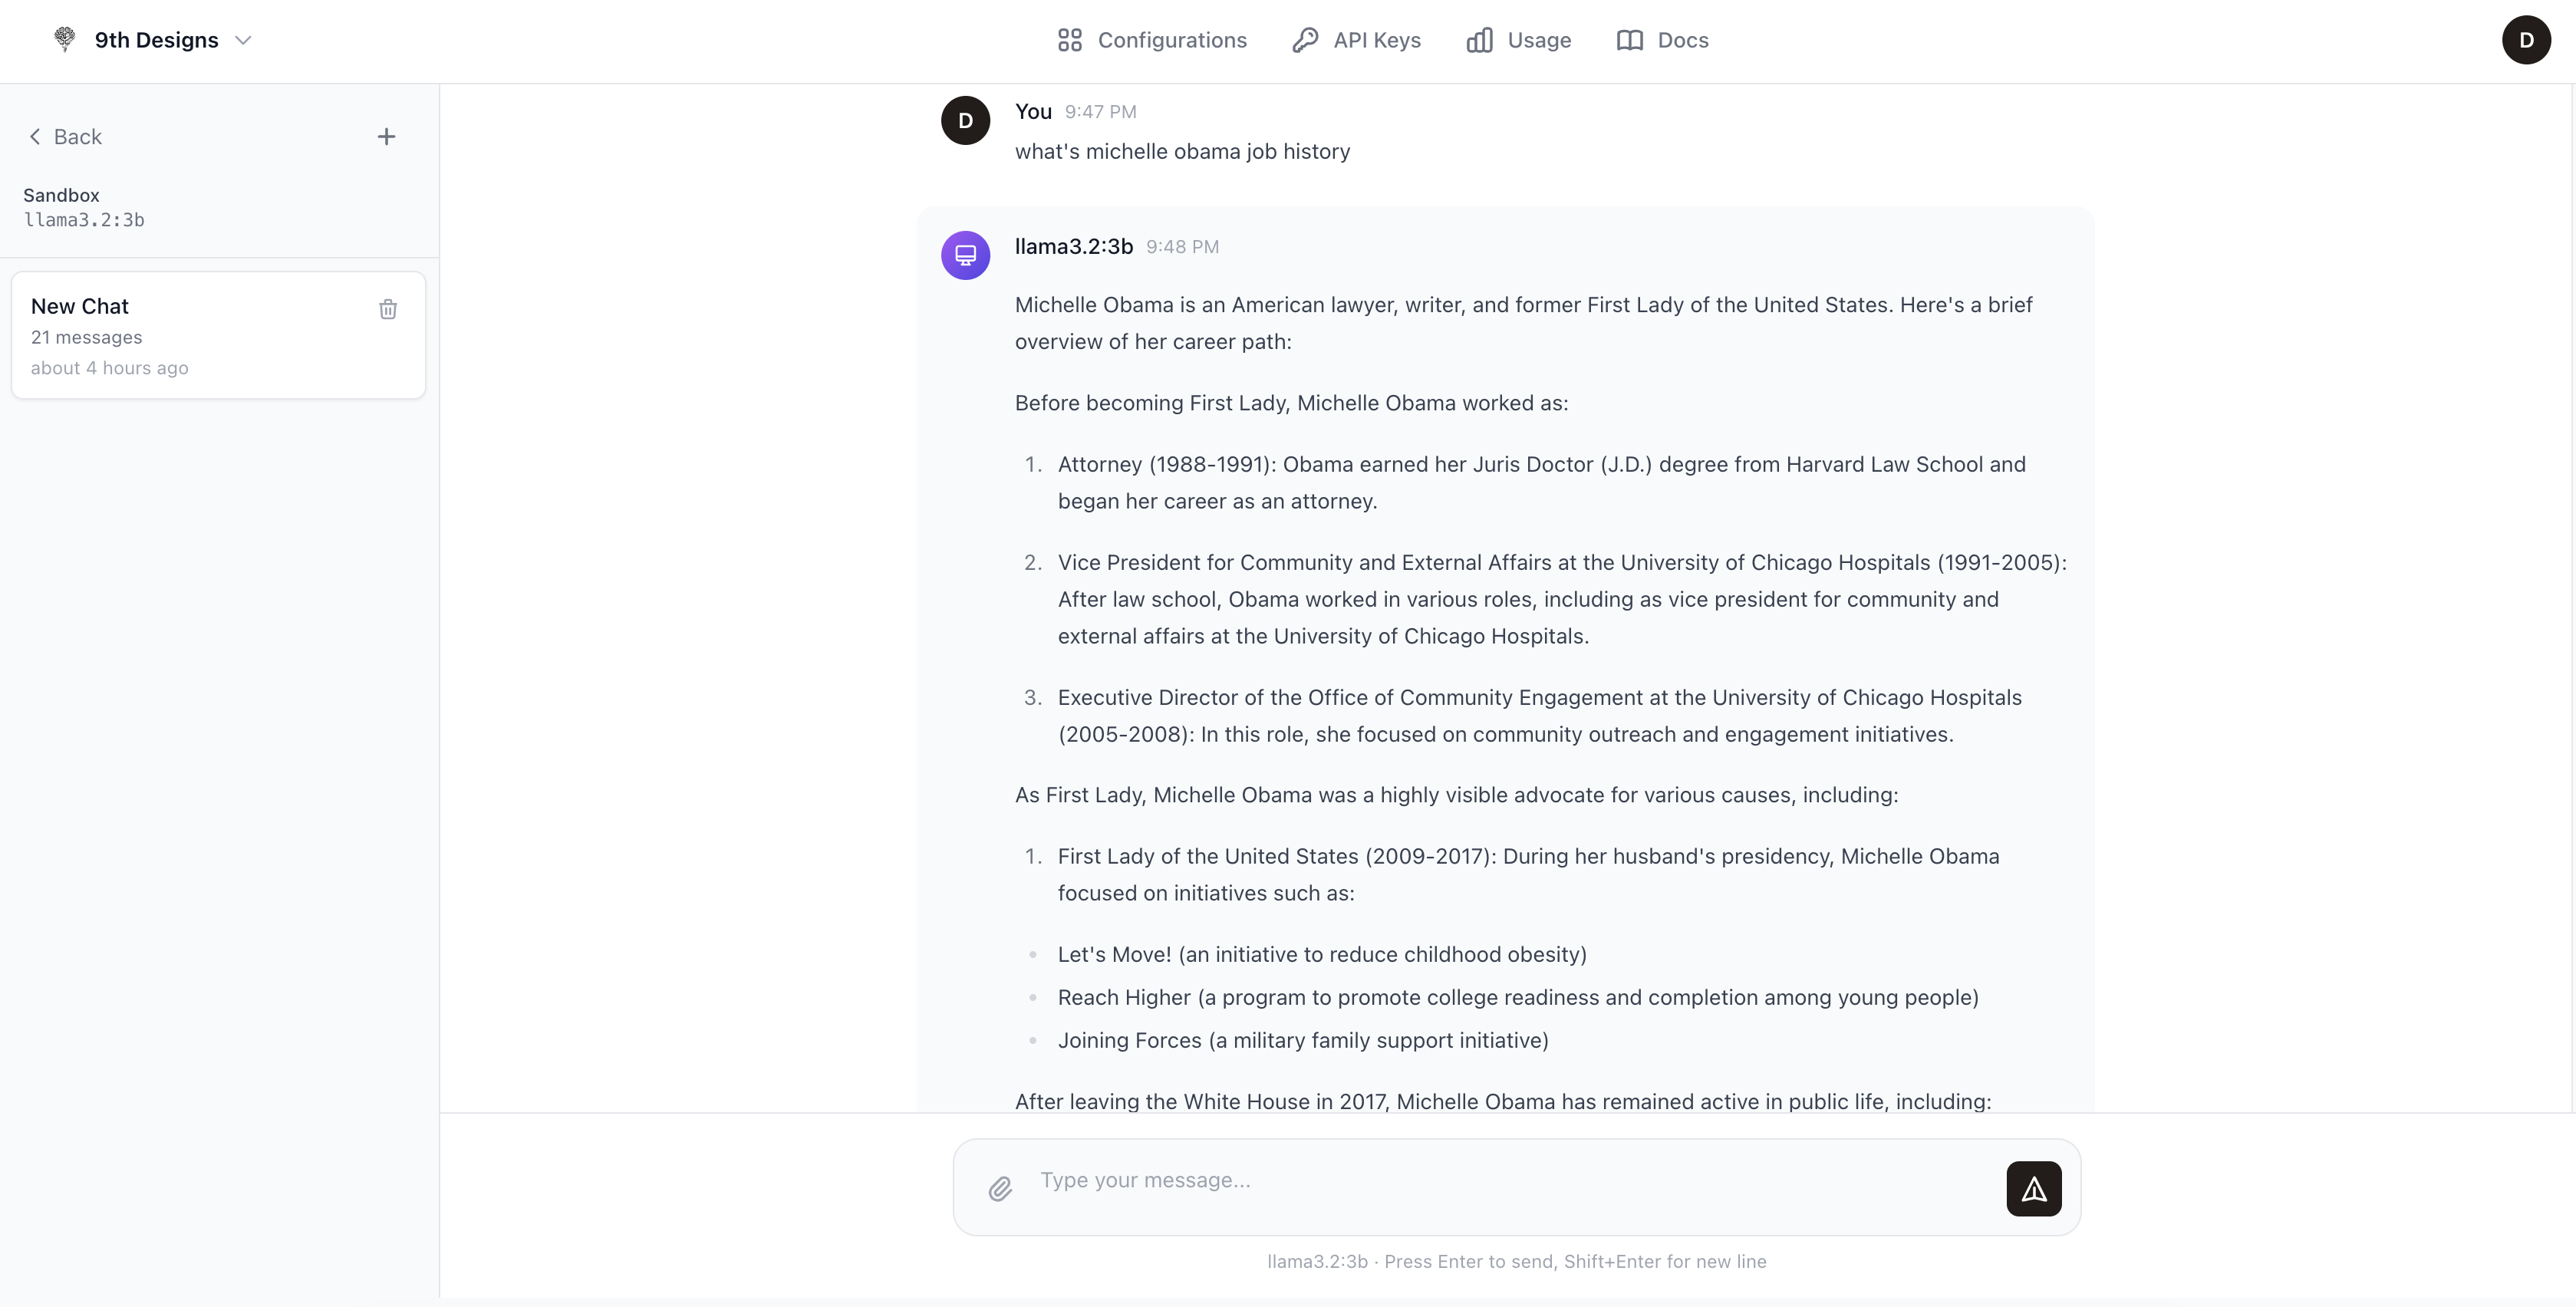This screenshot has width=2576, height=1307.
Task: Go to API Keys page
Action: tap(1356, 40)
